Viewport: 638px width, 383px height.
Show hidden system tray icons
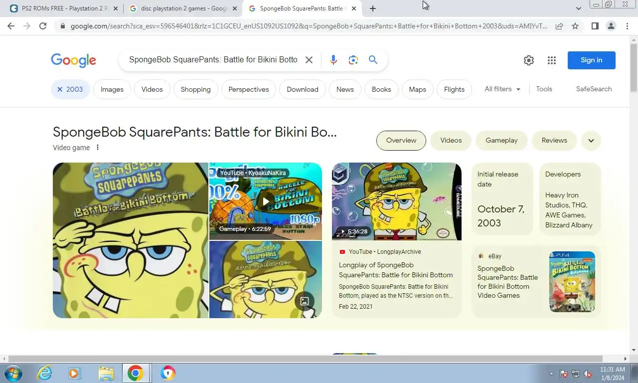[x=552, y=374]
